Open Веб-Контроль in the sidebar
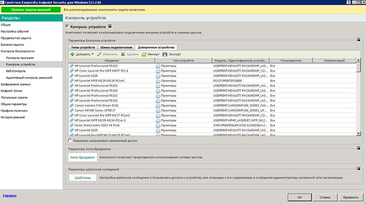Viewport: 366px width, 204px height. tap(16, 71)
